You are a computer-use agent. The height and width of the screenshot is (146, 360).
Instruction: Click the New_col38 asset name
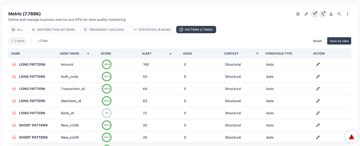point(70,125)
